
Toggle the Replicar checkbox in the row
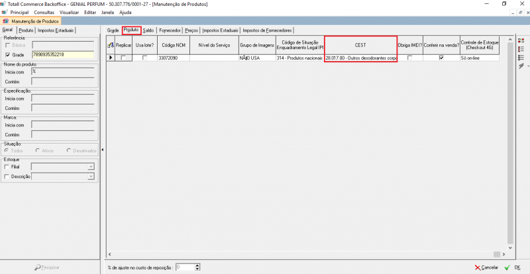click(x=124, y=58)
